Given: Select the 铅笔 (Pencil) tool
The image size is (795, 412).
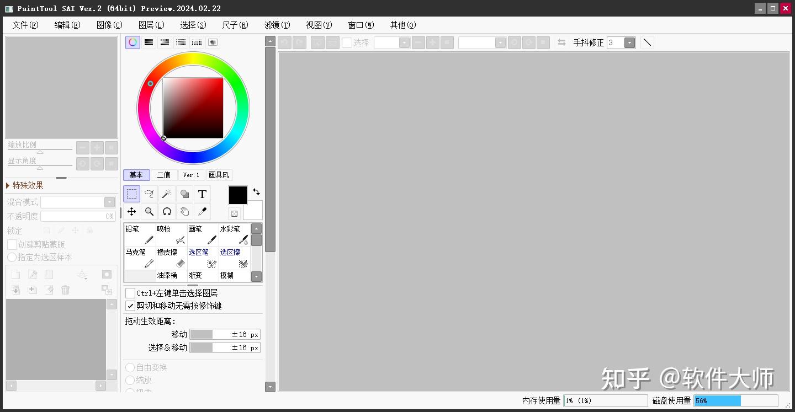Looking at the screenshot, I should 140,234.
